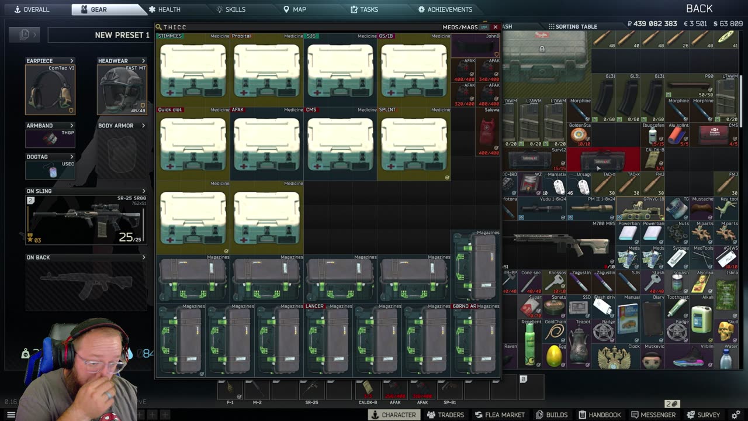The image size is (748, 421).
Task: Select the Manual book item
Action: click(628, 319)
